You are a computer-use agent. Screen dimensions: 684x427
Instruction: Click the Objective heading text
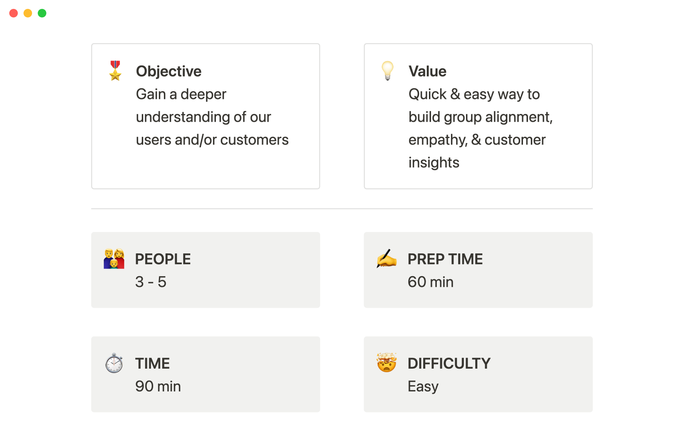point(169,71)
